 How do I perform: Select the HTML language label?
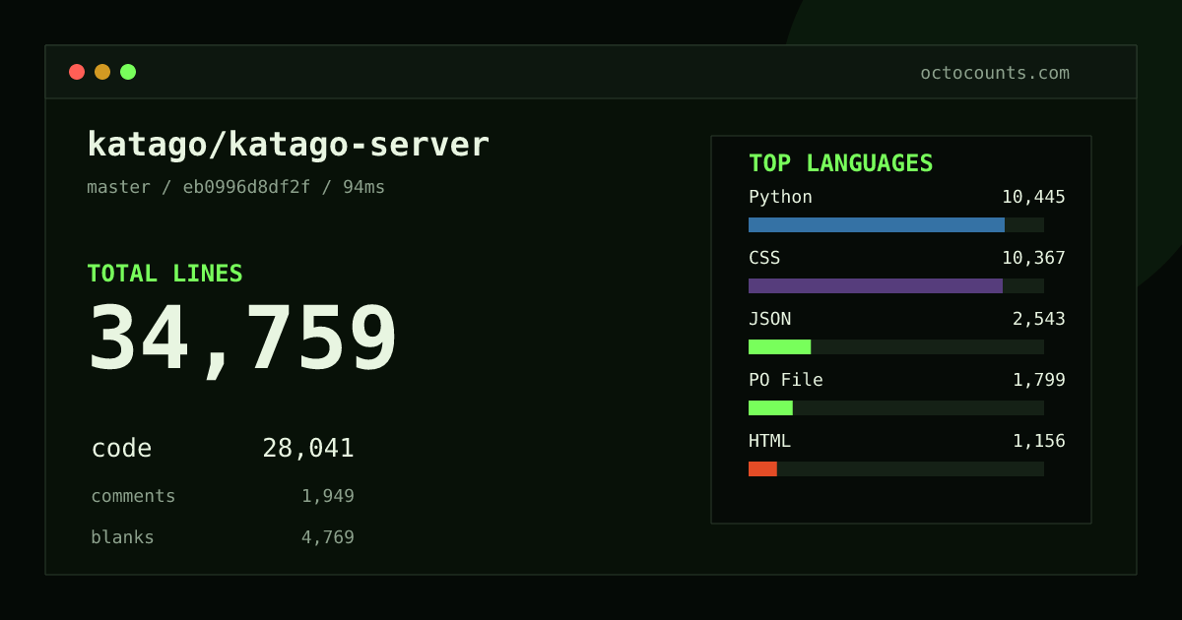click(769, 441)
